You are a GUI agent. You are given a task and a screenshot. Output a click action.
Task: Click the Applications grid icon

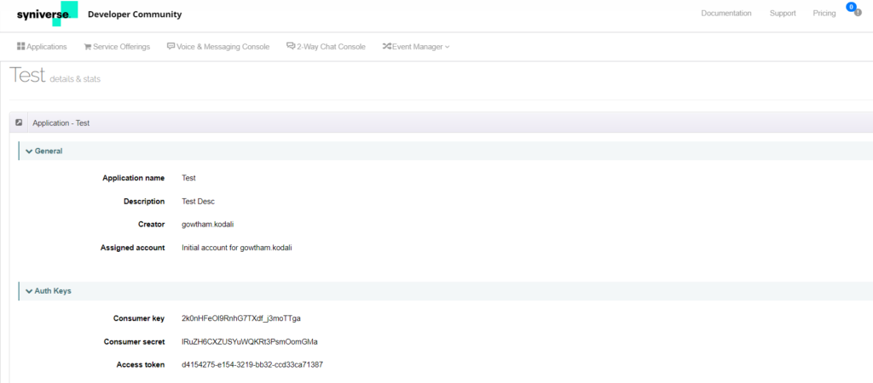point(20,47)
